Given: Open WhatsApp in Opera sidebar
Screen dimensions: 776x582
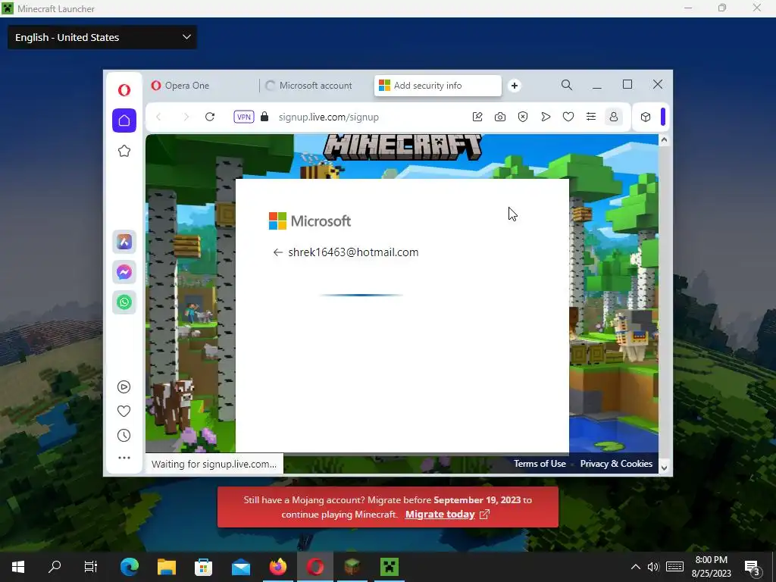Looking at the screenshot, I should click(x=124, y=302).
